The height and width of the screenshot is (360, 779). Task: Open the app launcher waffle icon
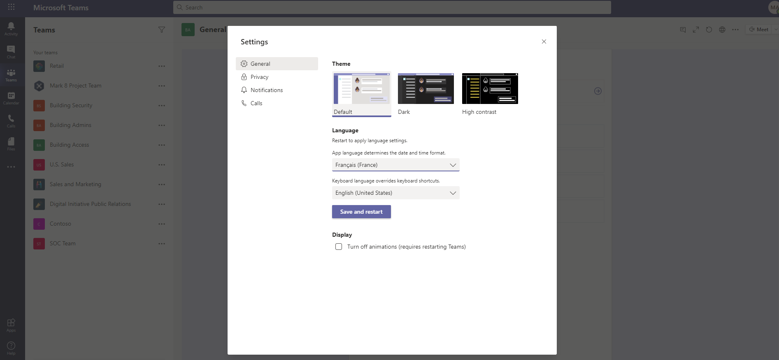click(x=11, y=7)
